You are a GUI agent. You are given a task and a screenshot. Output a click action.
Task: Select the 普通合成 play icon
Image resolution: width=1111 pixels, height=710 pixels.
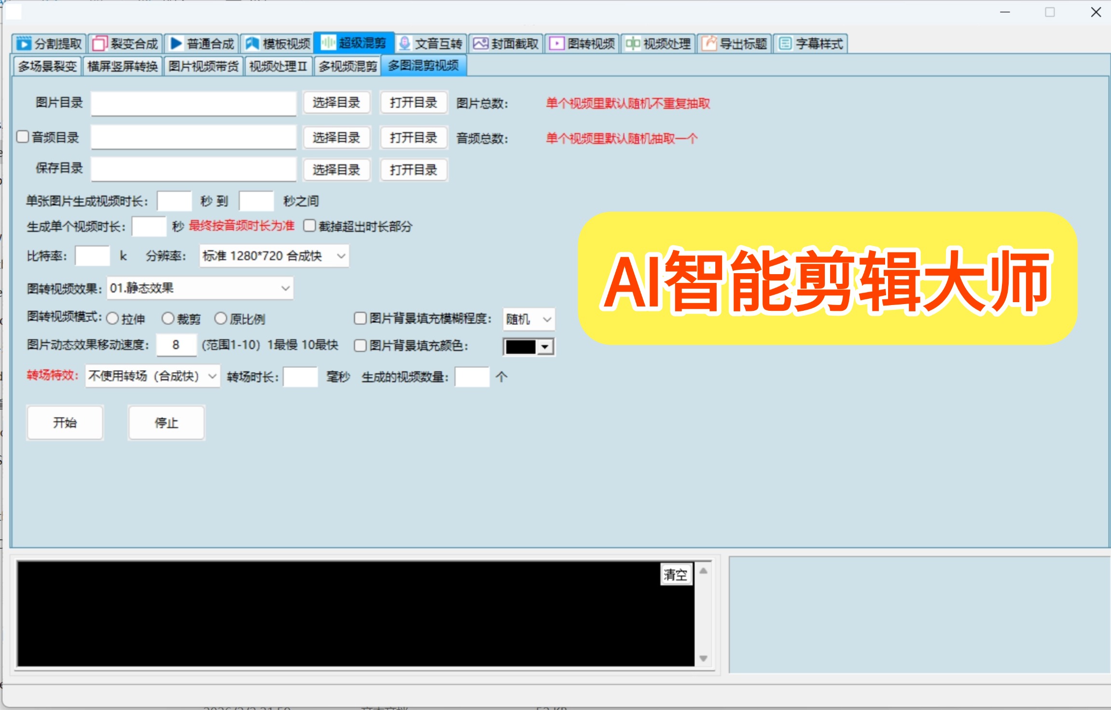[x=177, y=43]
